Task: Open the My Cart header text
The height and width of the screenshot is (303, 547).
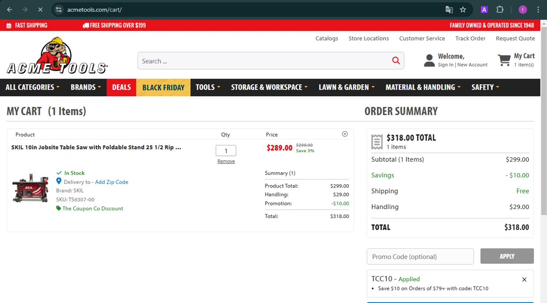Action: pos(524,56)
